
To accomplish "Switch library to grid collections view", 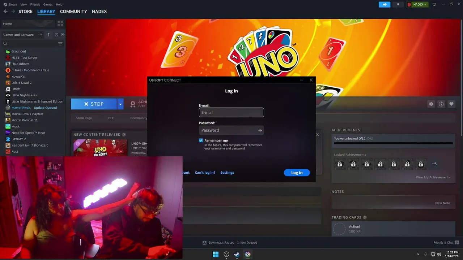I will click(x=60, y=23).
